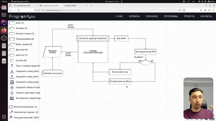Open the СЕРВИСЫ menu
The height and width of the screenshot is (121, 216).
[x=134, y=16]
